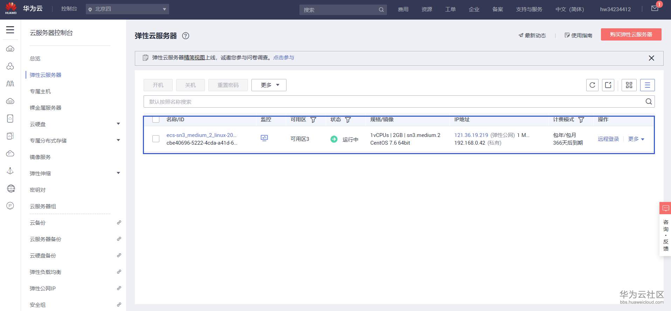Image resolution: width=671 pixels, height=311 pixels.
Task: Expand the 弹性伸缩 menu arrow
Action: pyautogui.click(x=118, y=173)
